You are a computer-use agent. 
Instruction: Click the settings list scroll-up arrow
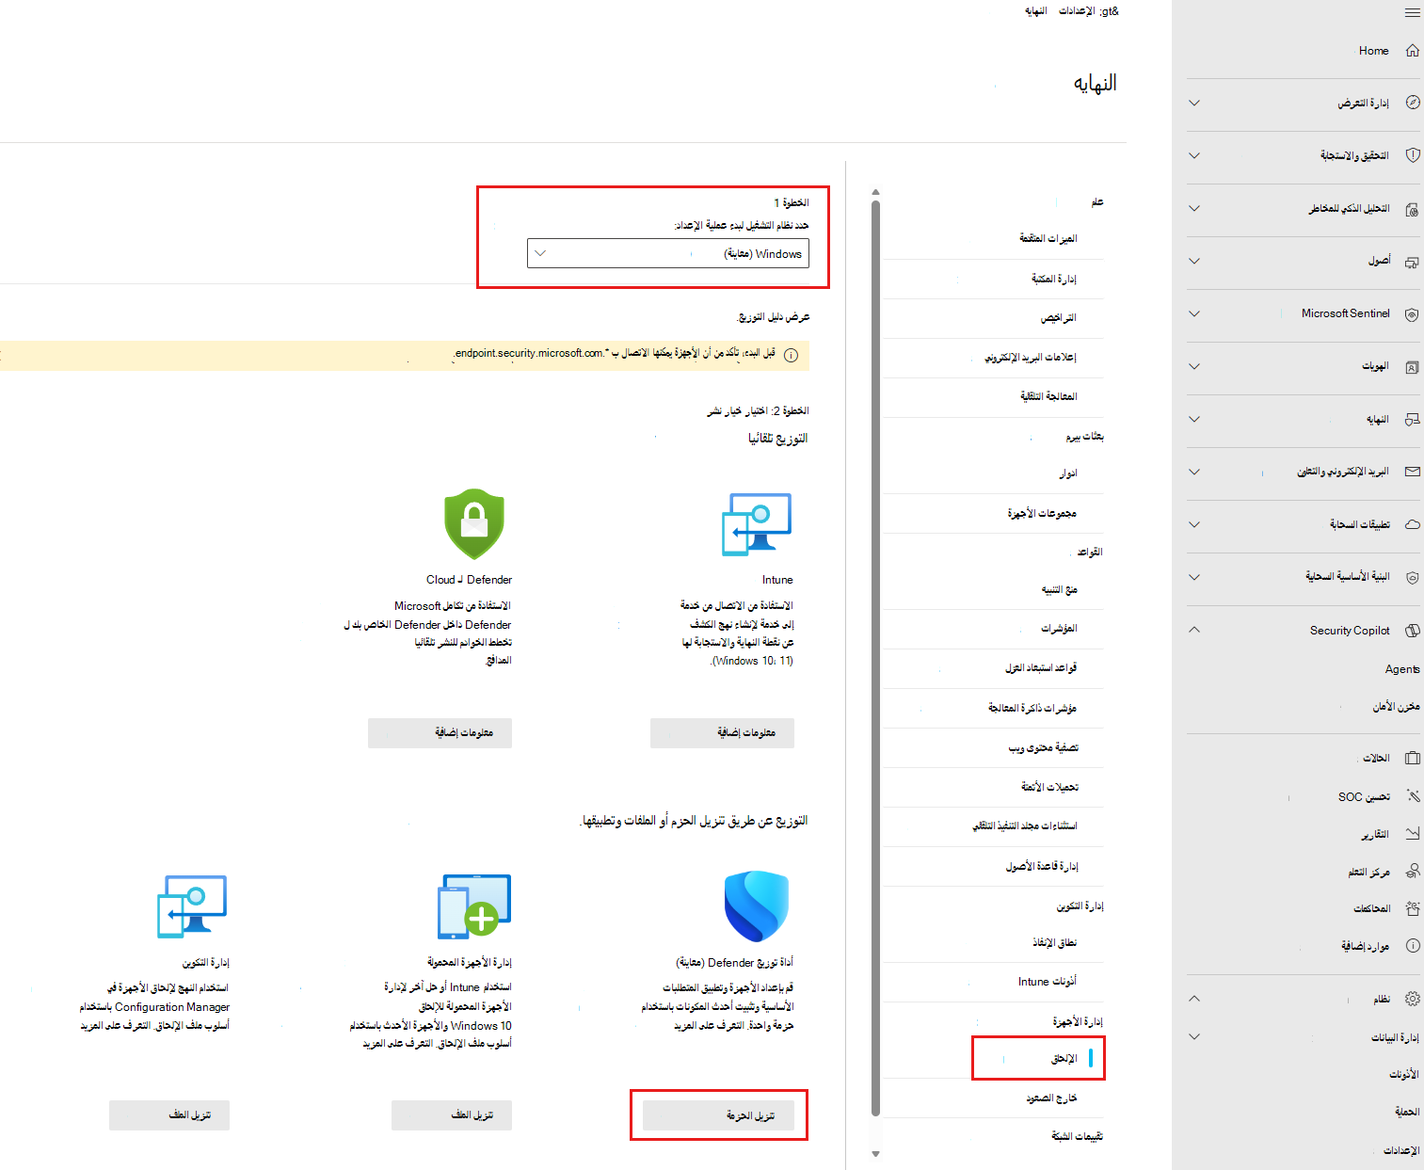(875, 192)
